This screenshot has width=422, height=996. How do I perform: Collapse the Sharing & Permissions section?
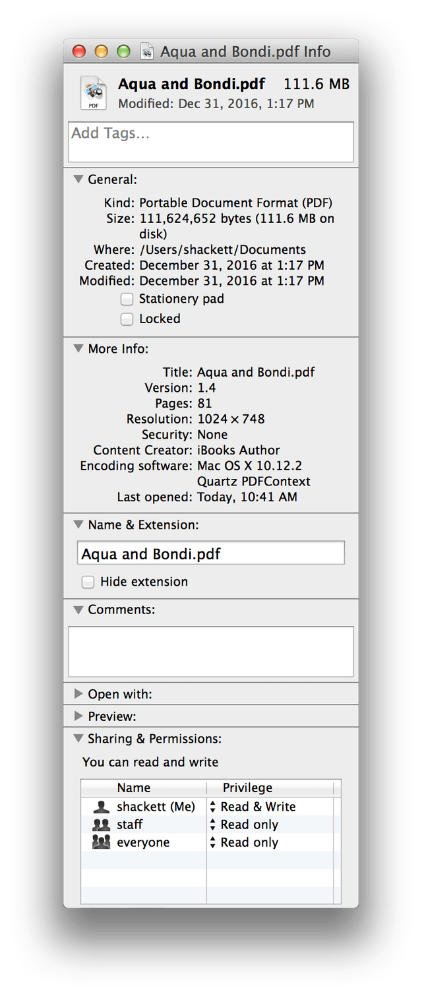pyautogui.click(x=78, y=739)
